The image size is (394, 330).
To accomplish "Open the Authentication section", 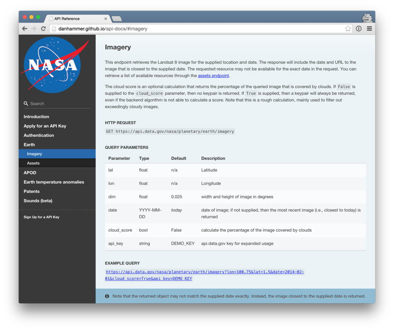I will tap(39, 135).
